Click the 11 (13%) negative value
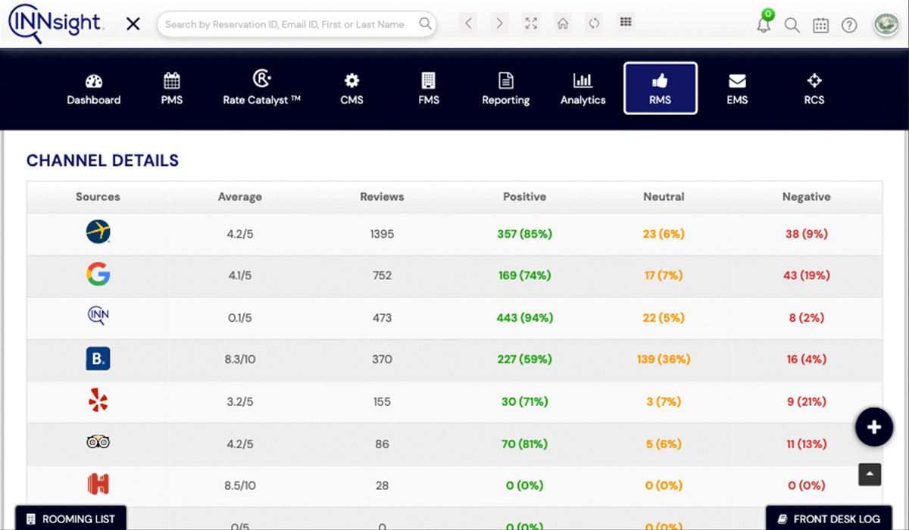This screenshot has height=530, width=909. coord(807,443)
